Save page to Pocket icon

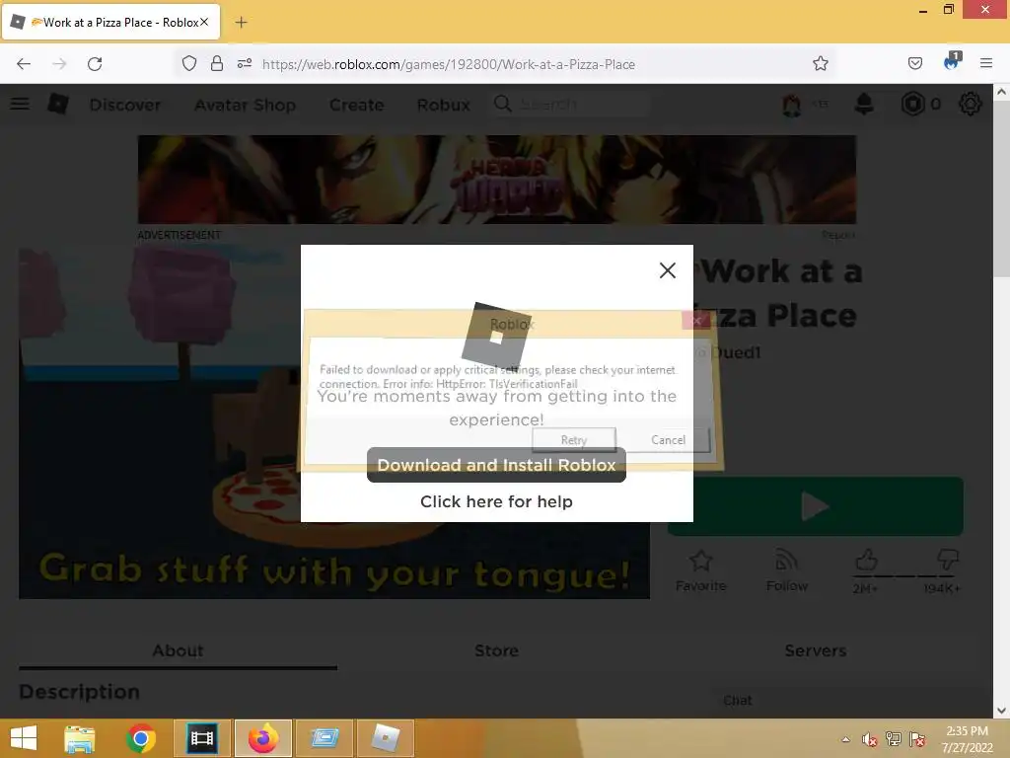(x=915, y=63)
